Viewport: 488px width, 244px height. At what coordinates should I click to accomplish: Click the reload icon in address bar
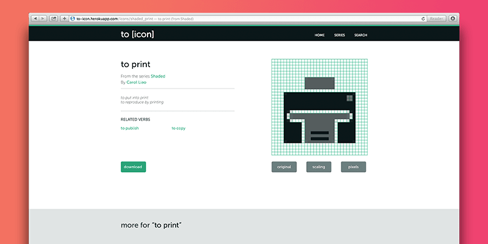pos(423,19)
